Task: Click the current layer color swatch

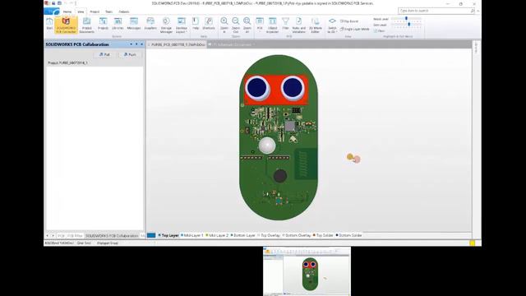Action: (151, 236)
